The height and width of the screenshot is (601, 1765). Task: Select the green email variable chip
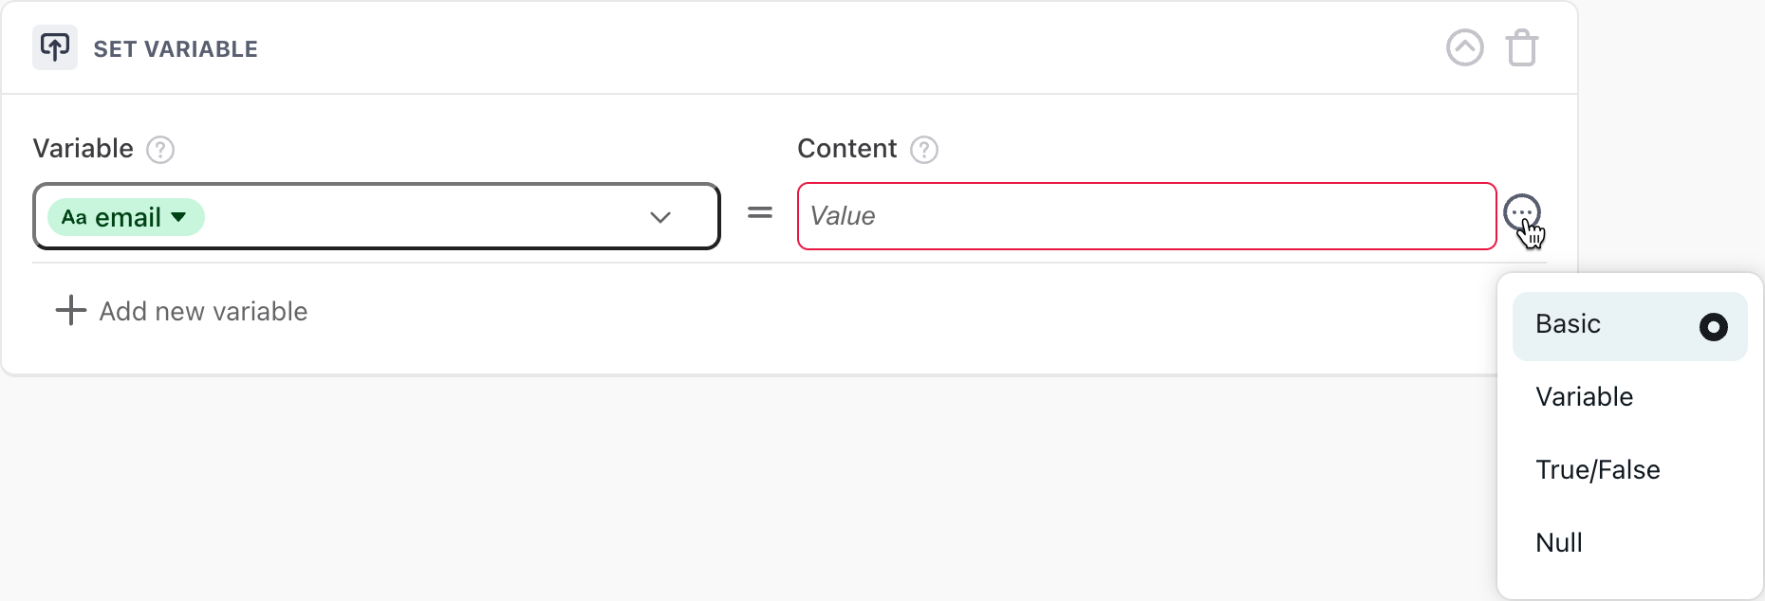[125, 217]
